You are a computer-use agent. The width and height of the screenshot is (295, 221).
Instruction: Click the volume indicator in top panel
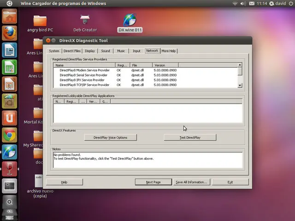[x=243, y=3]
